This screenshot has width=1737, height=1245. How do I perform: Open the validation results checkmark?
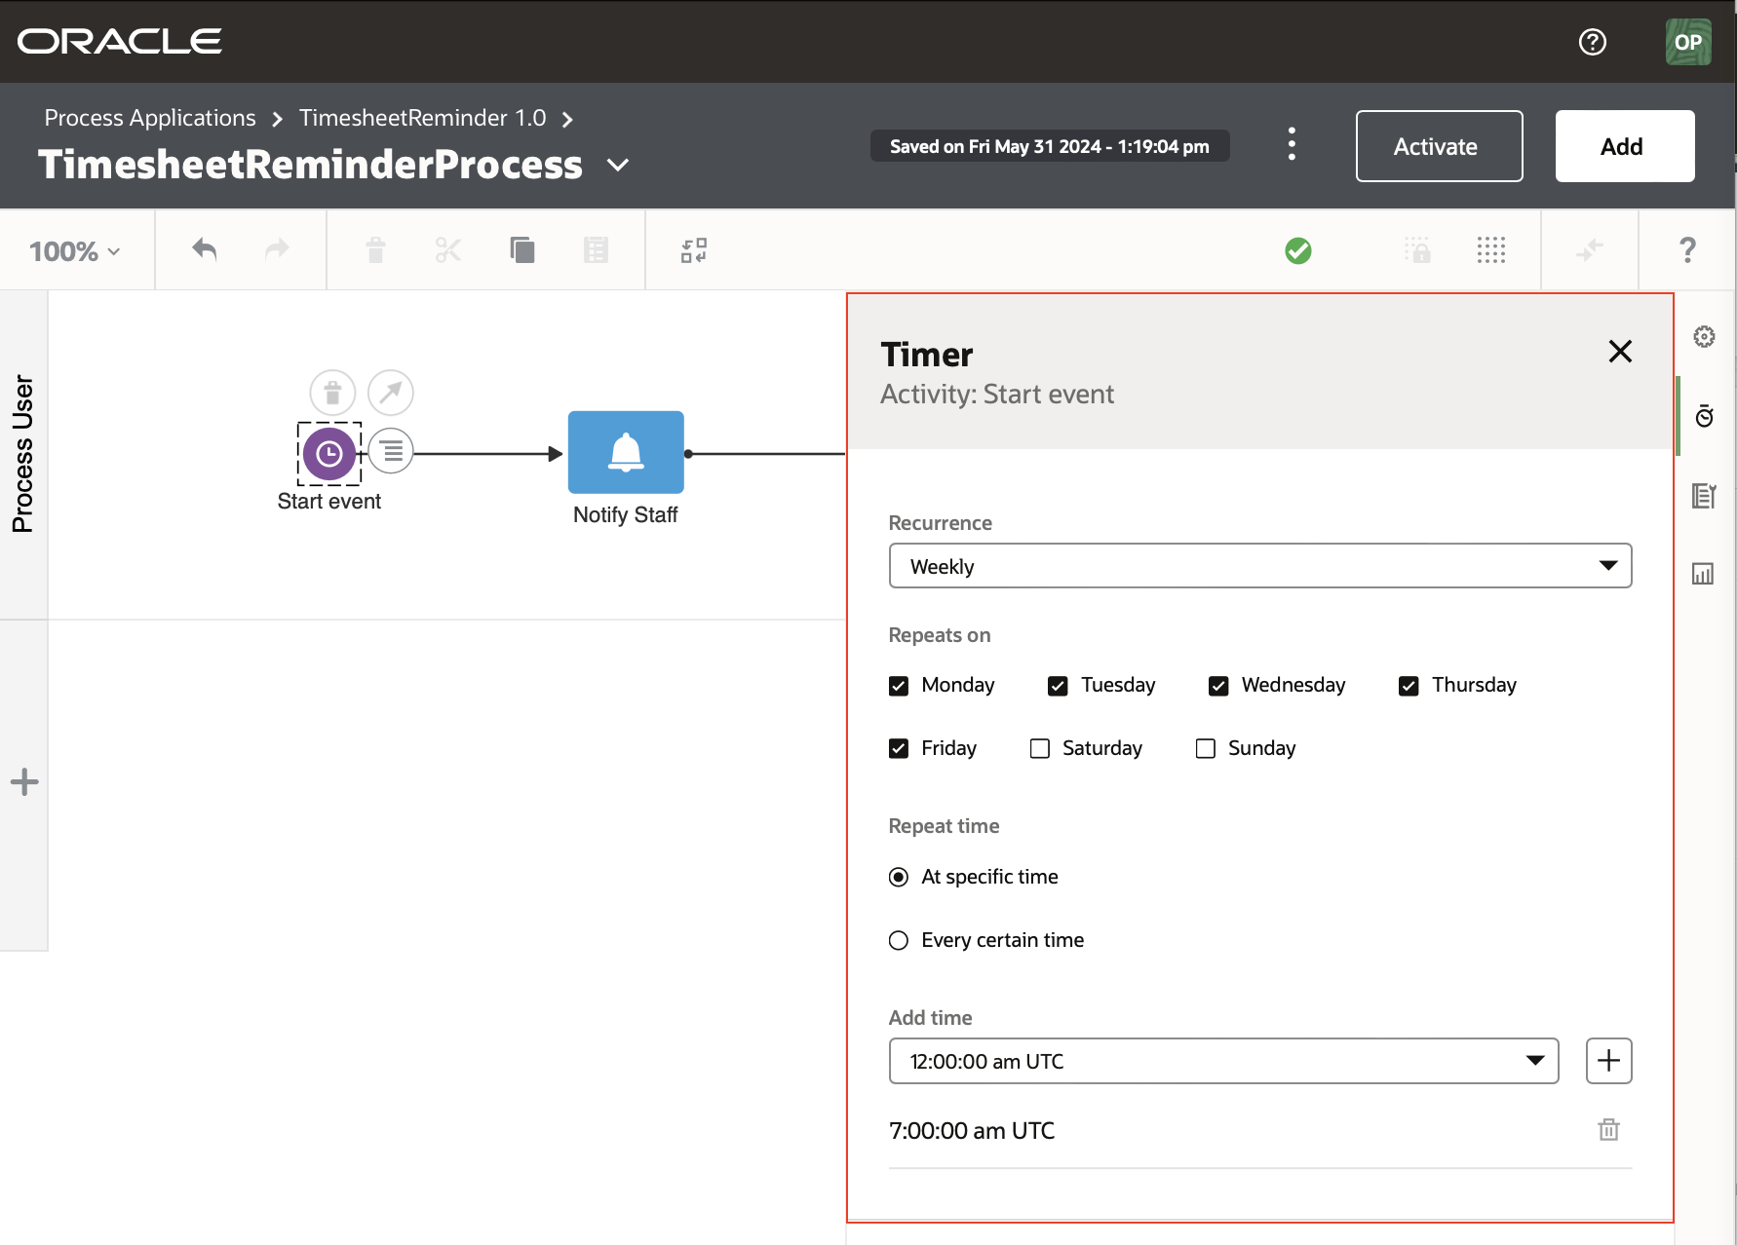coord(1297,250)
